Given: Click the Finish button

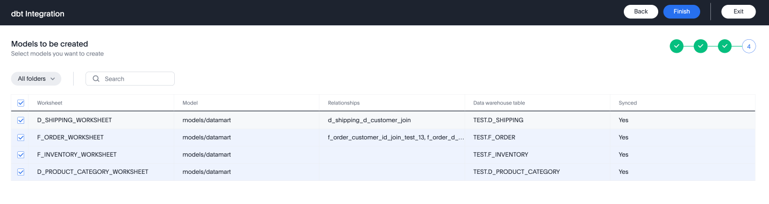Looking at the screenshot, I should tap(681, 11).
